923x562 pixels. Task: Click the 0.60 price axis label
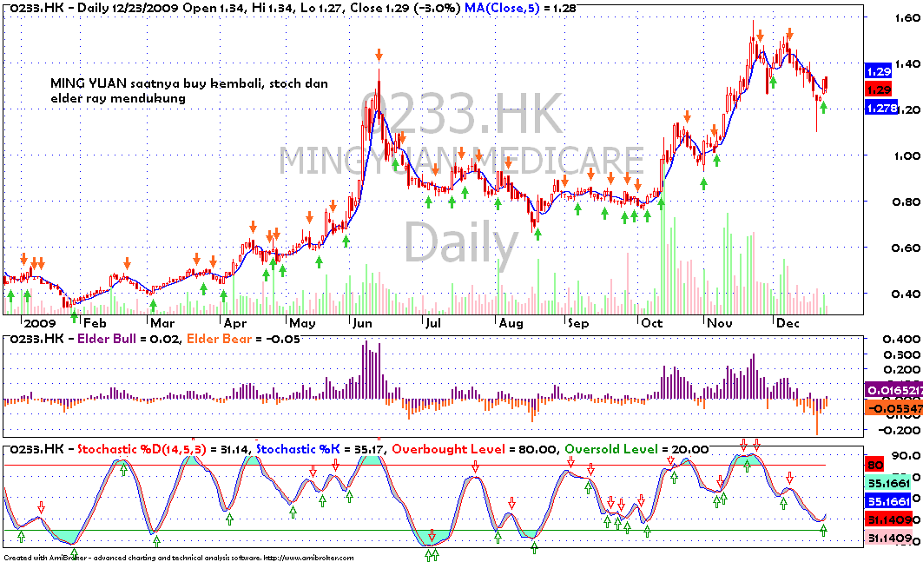(x=907, y=248)
